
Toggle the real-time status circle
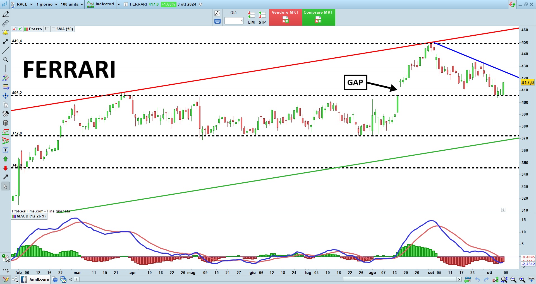pyautogui.click(x=200, y=4)
